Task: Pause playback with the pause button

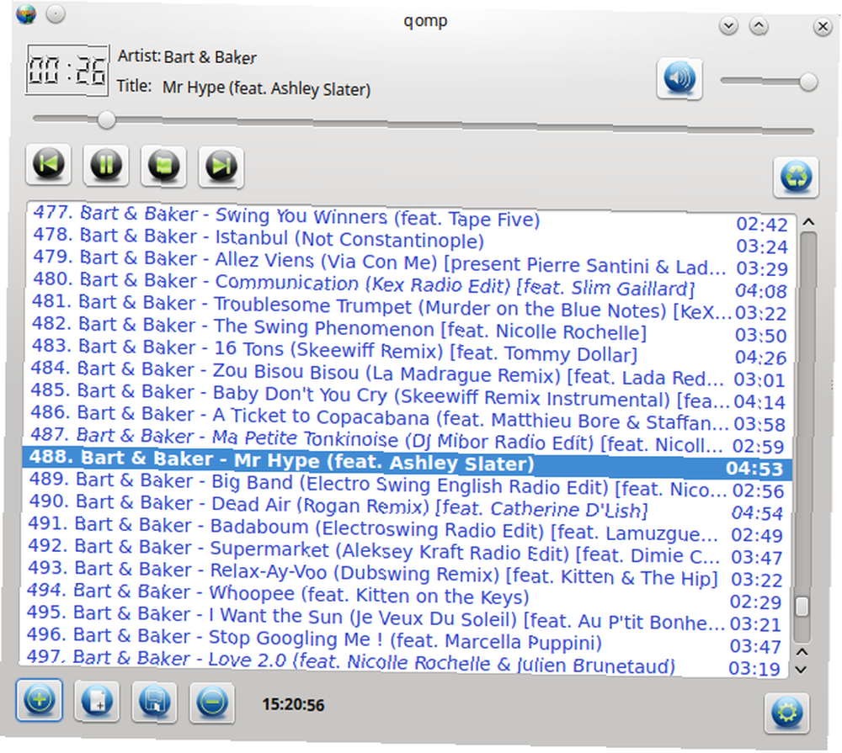Action: click(106, 165)
